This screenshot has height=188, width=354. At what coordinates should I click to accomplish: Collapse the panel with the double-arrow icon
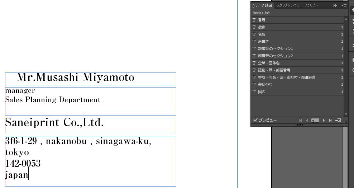335,5
